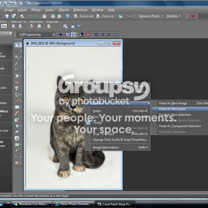Click the red Stop Script icon
Viewport: 208px width, 208px height.
coord(88,35)
